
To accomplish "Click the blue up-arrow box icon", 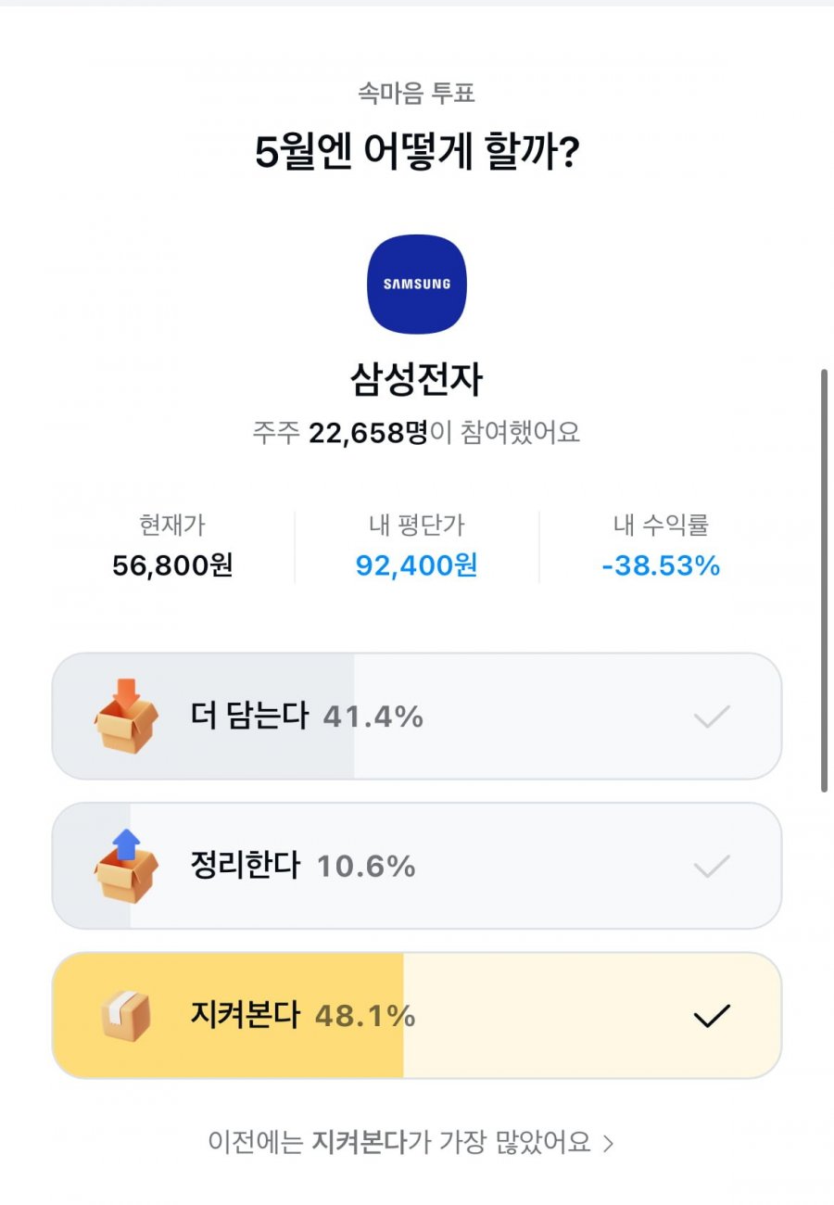I will coord(126,865).
